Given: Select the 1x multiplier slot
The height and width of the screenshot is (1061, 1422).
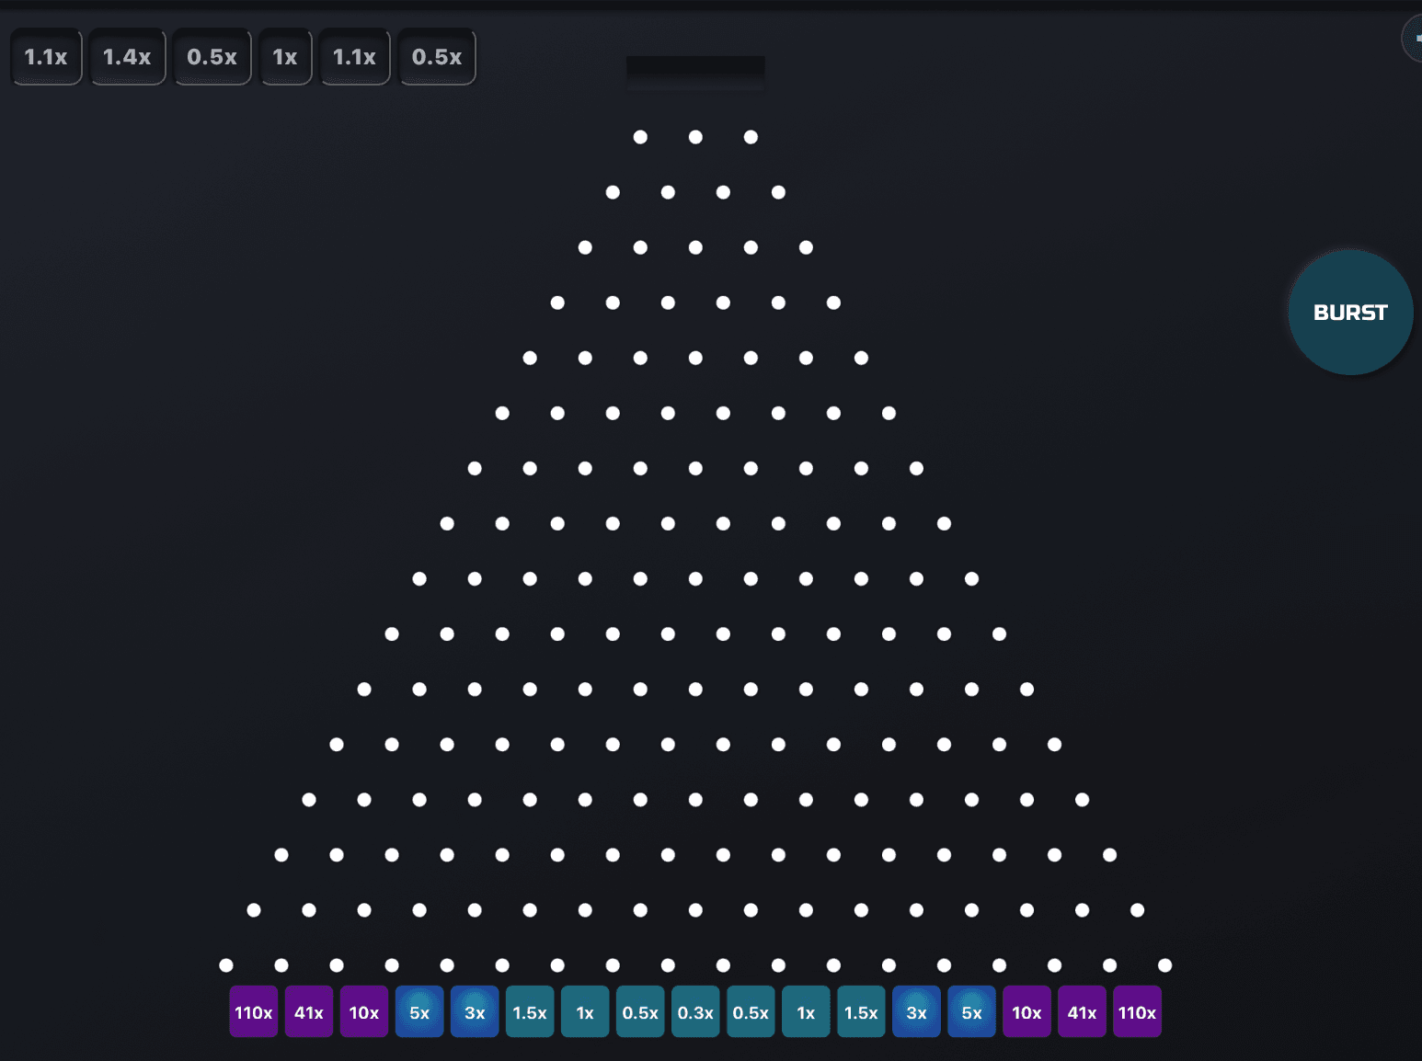Looking at the screenshot, I should 585,1011.
